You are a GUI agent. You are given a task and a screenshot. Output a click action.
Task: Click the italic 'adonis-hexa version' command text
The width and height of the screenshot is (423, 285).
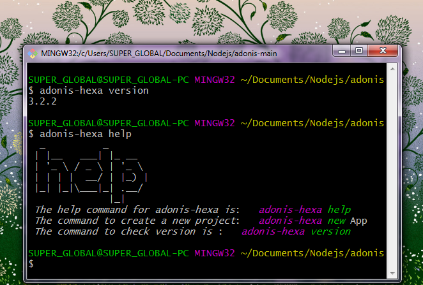pos(296,231)
